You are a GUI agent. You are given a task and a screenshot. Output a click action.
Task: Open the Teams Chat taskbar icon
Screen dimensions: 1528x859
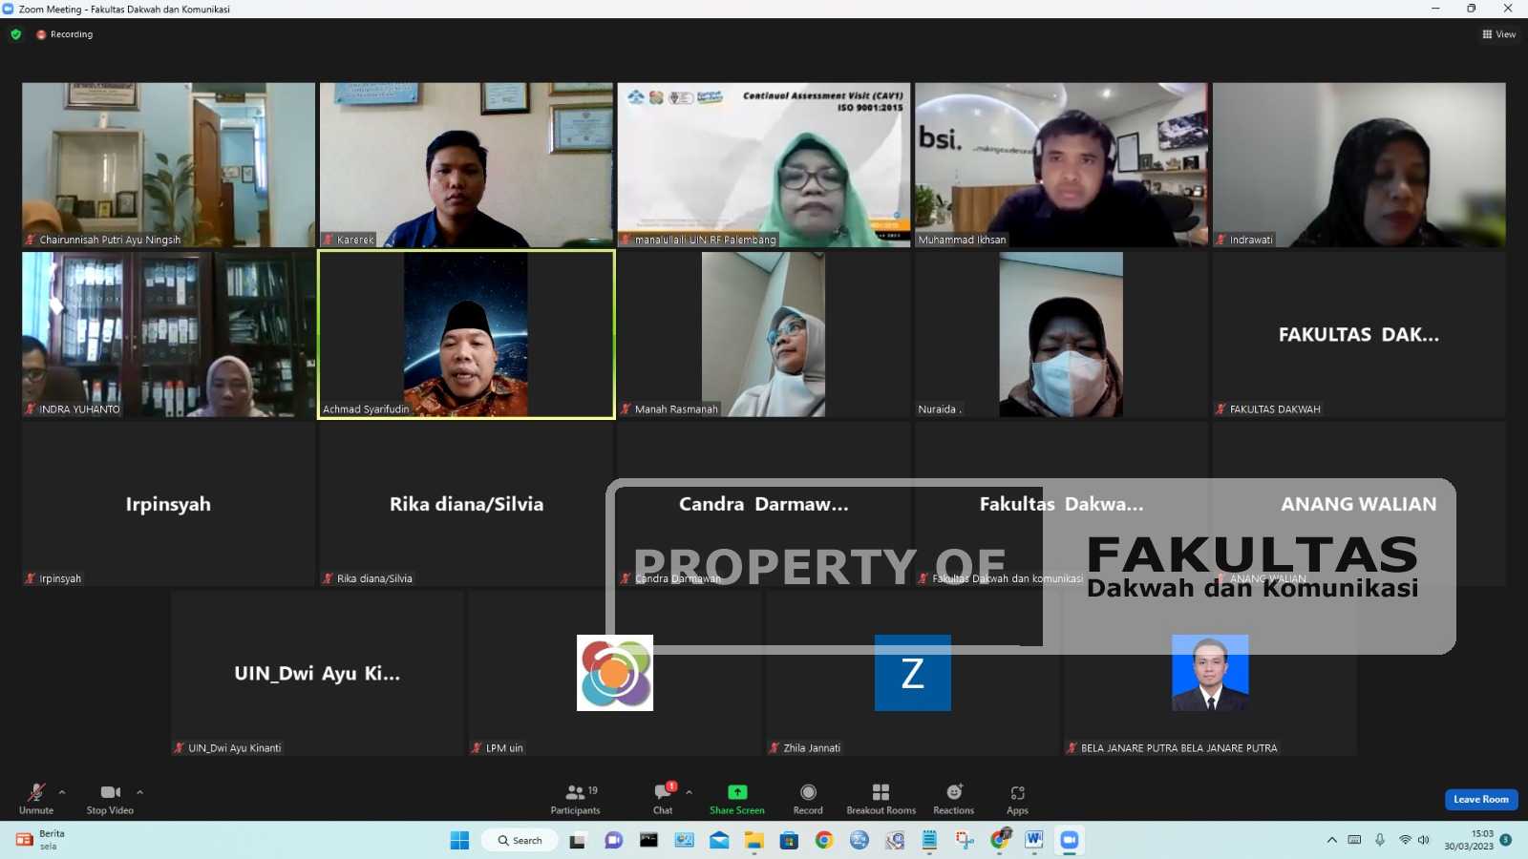613,840
